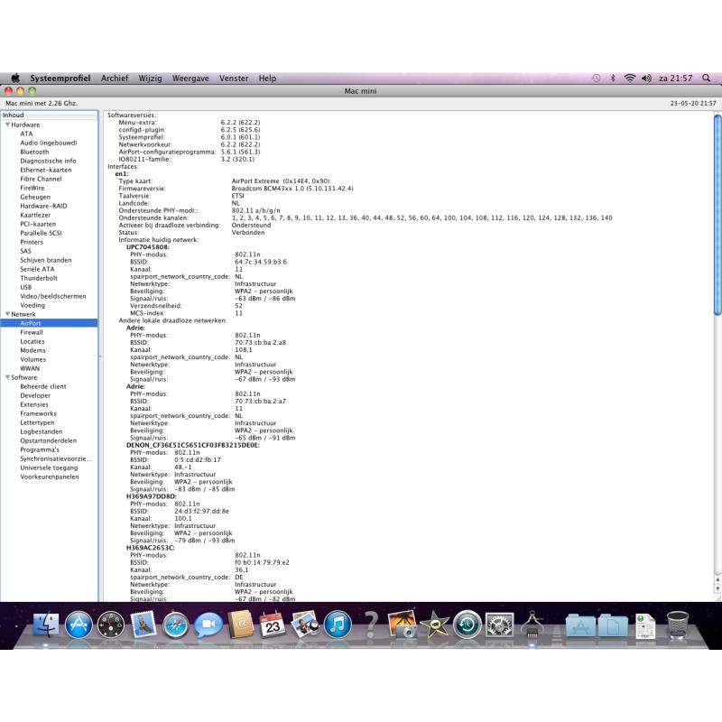
Task: Click the Systeemprofiel caliper dock icon
Action: tap(532, 625)
